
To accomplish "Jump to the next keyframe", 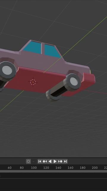I will (60, 161).
